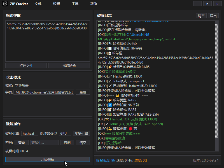Click 复制 to copy the password

tap(67, 143)
